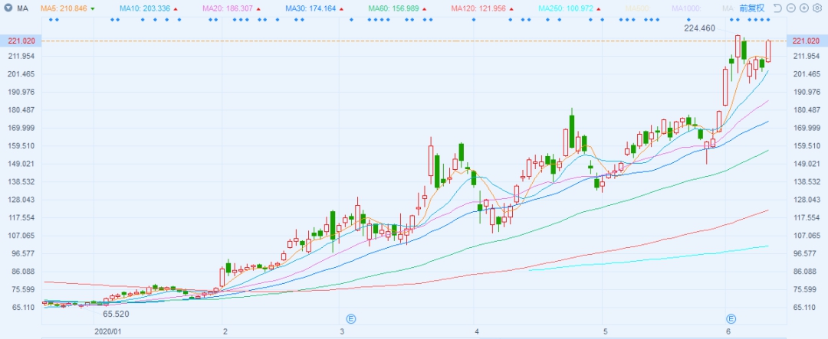Reset the chart with the undo arrow icon
Image resolution: width=828 pixels, height=339 pixels.
point(777,8)
